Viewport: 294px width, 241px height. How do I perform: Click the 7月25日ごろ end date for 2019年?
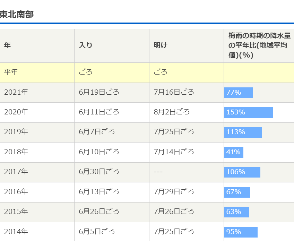(x=174, y=132)
